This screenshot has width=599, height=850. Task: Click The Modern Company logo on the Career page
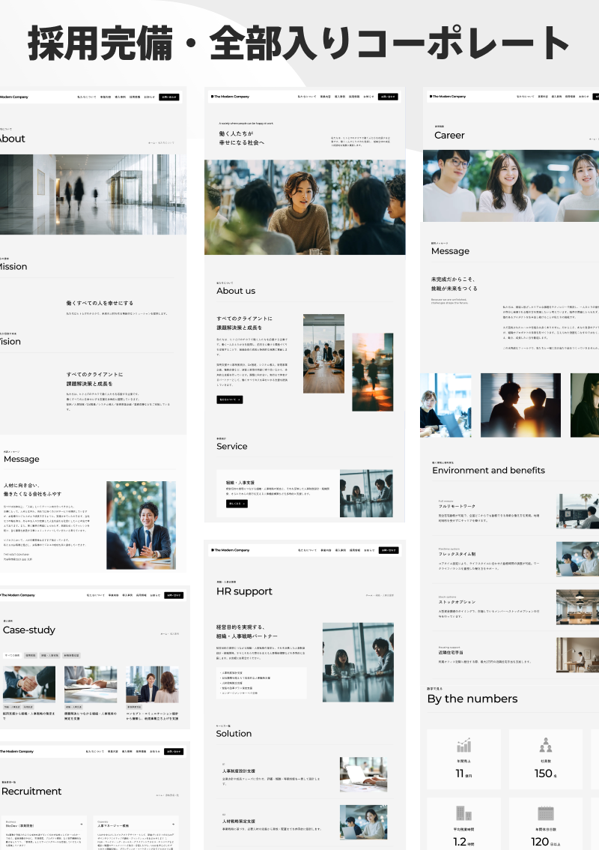447,97
